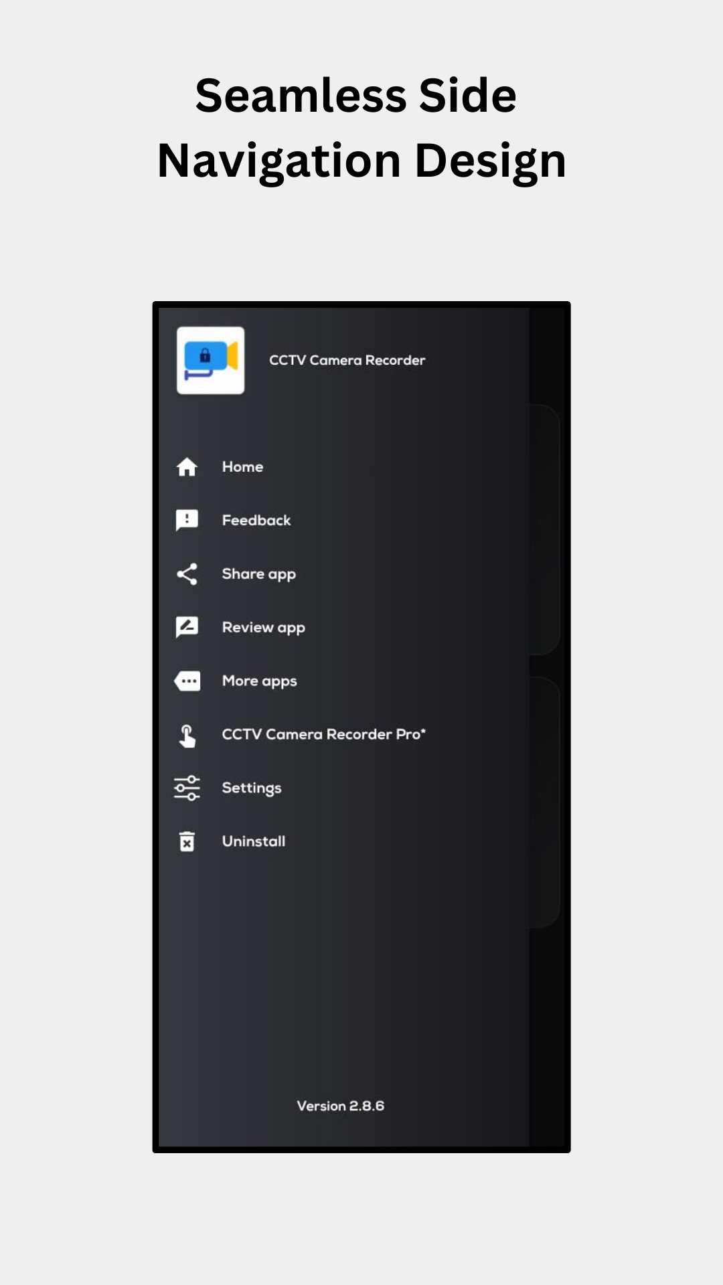Viewport: 723px width, 1285px height.
Task: Click the Review app pencil icon
Action: tap(187, 627)
